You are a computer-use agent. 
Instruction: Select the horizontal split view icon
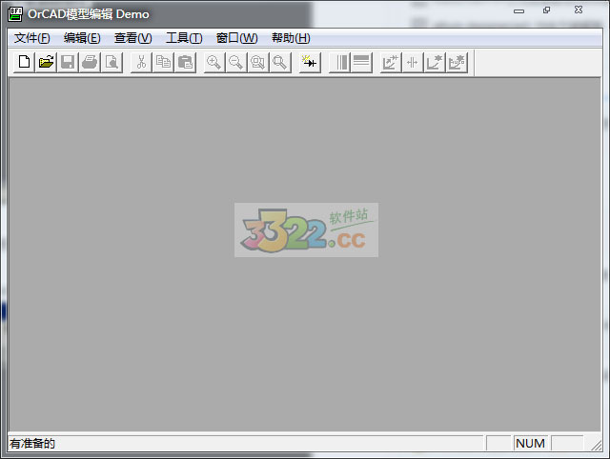coord(361,62)
